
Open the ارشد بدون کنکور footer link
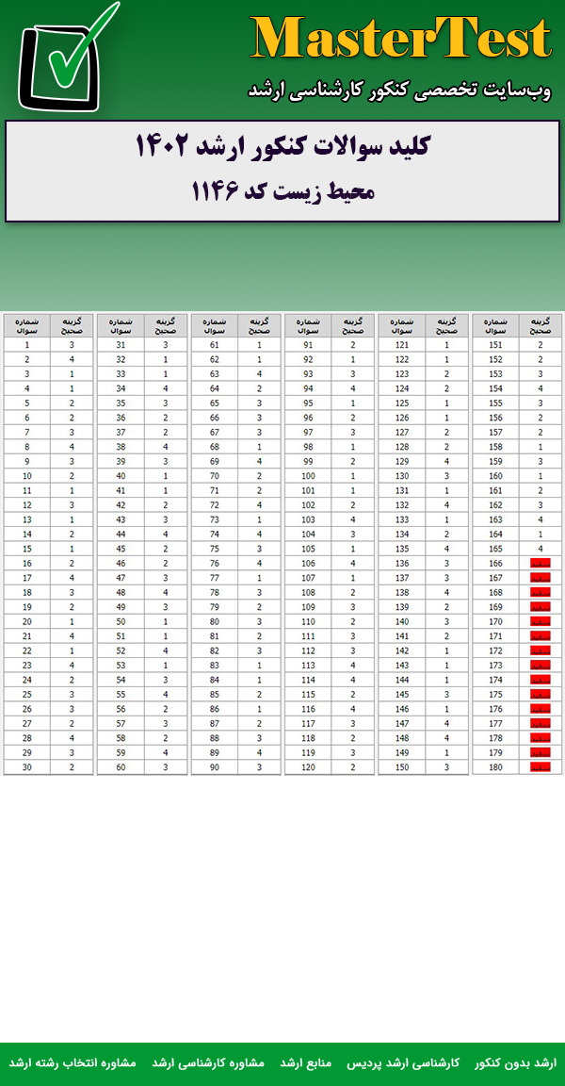515,1062
